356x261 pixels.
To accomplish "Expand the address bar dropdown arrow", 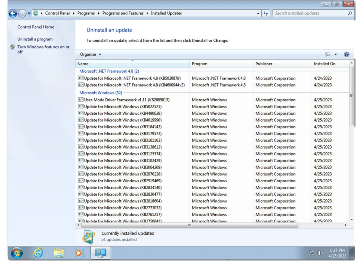I will pyautogui.click(x=258, y=13).
